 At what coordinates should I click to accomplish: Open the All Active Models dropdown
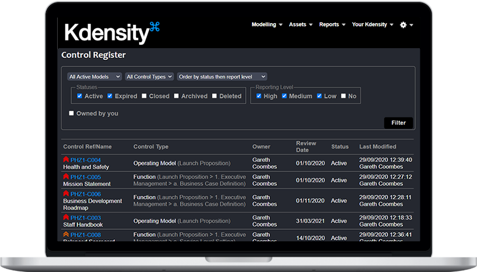[95, 77]
